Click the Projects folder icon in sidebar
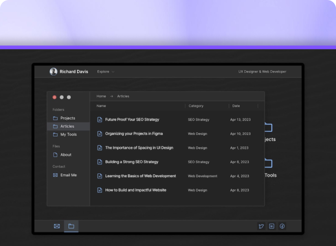The width and height of the screenshot is (336, 246). [55, 118]
